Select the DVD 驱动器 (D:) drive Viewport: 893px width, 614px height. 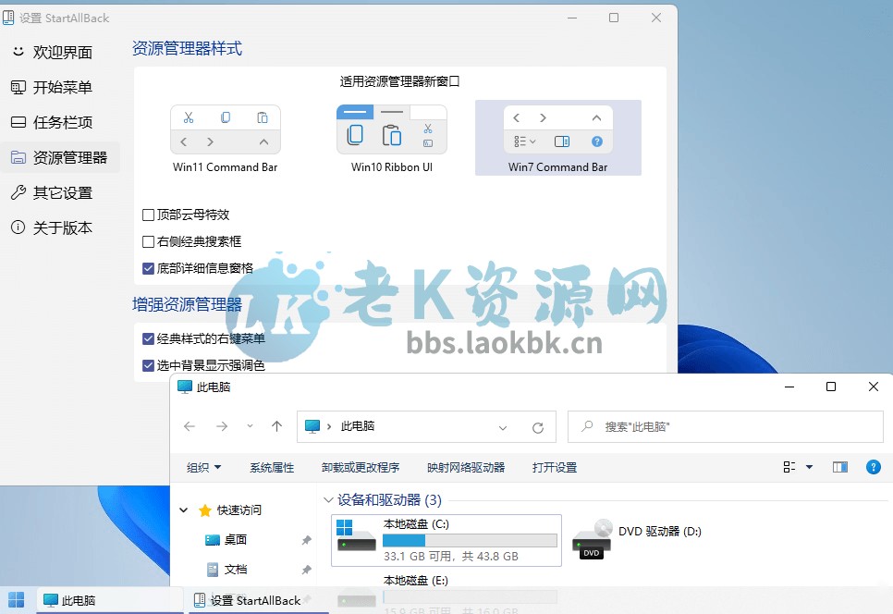click(x=636, y=538)
